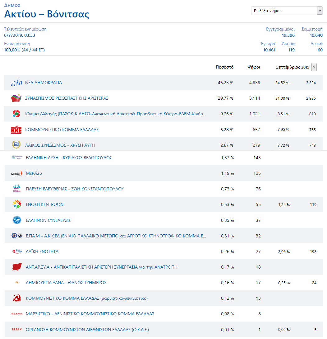
Task: Open ΚΟΜΜΟΥΝΙΣΤΙΚΟ ΚΟΜΜΑ ΕΛΛΑΔΑΣ link
Action: (x=62, y=130)
